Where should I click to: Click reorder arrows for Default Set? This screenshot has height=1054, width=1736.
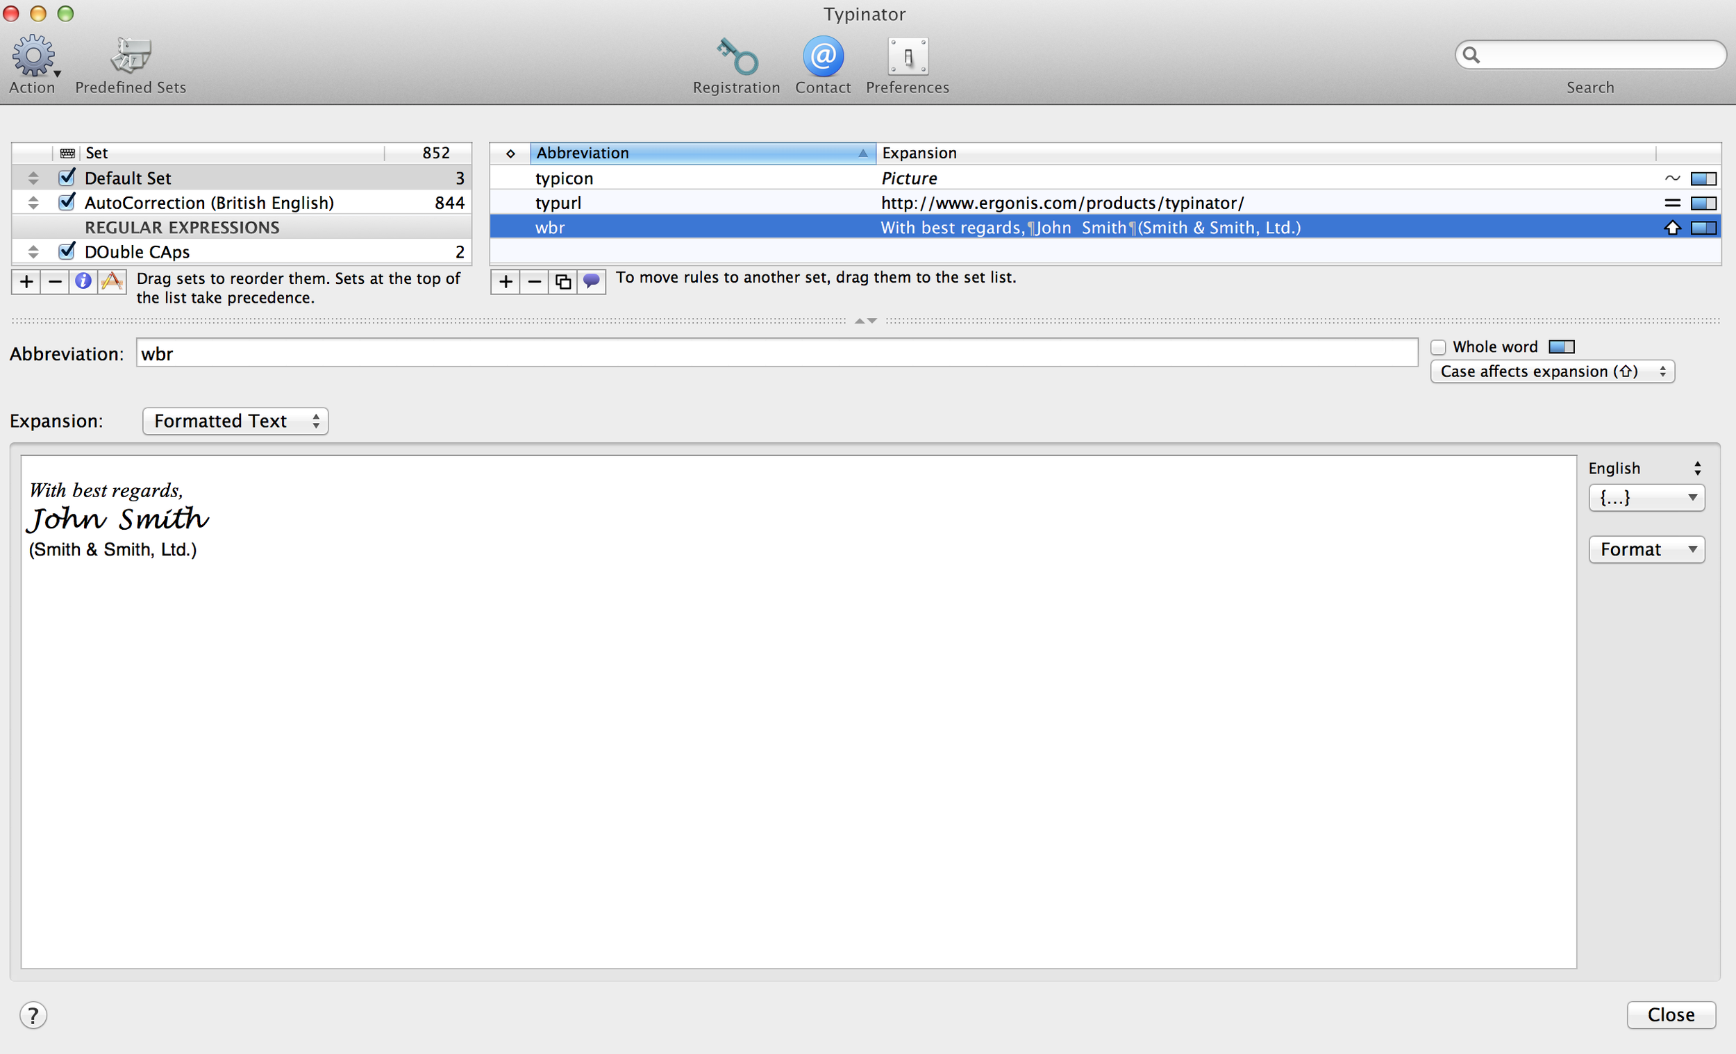click(33, 178)
